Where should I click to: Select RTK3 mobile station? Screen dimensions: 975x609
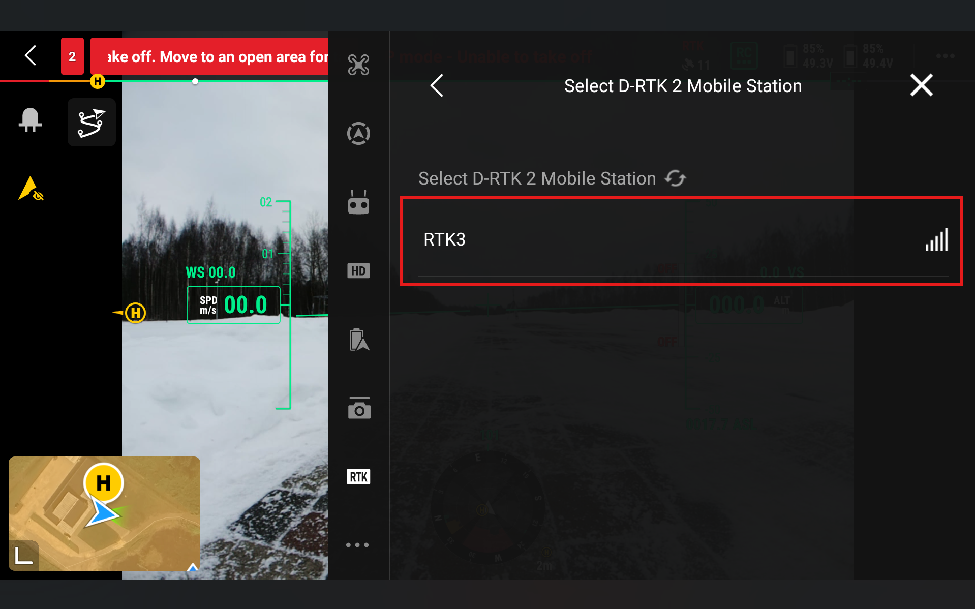click(x=681, y=240)
